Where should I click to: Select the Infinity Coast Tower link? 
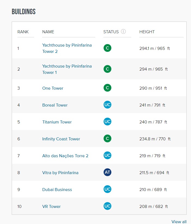61,139
